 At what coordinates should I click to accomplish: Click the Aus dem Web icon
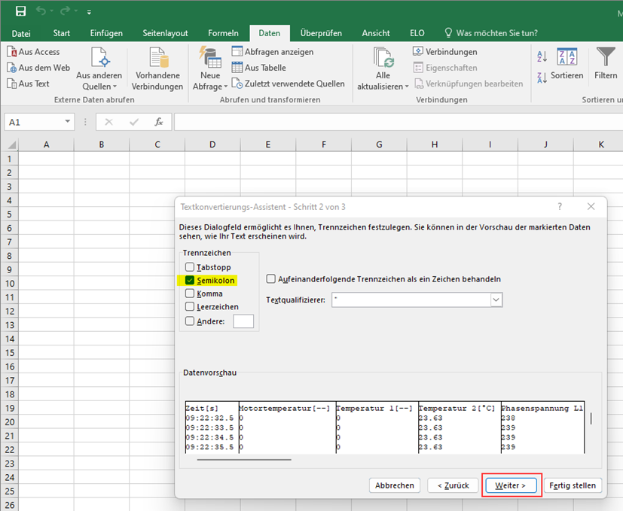tap(12, 68)
